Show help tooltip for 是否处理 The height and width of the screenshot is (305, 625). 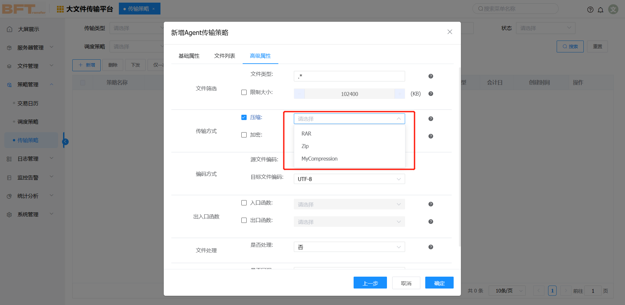[431, 247]
